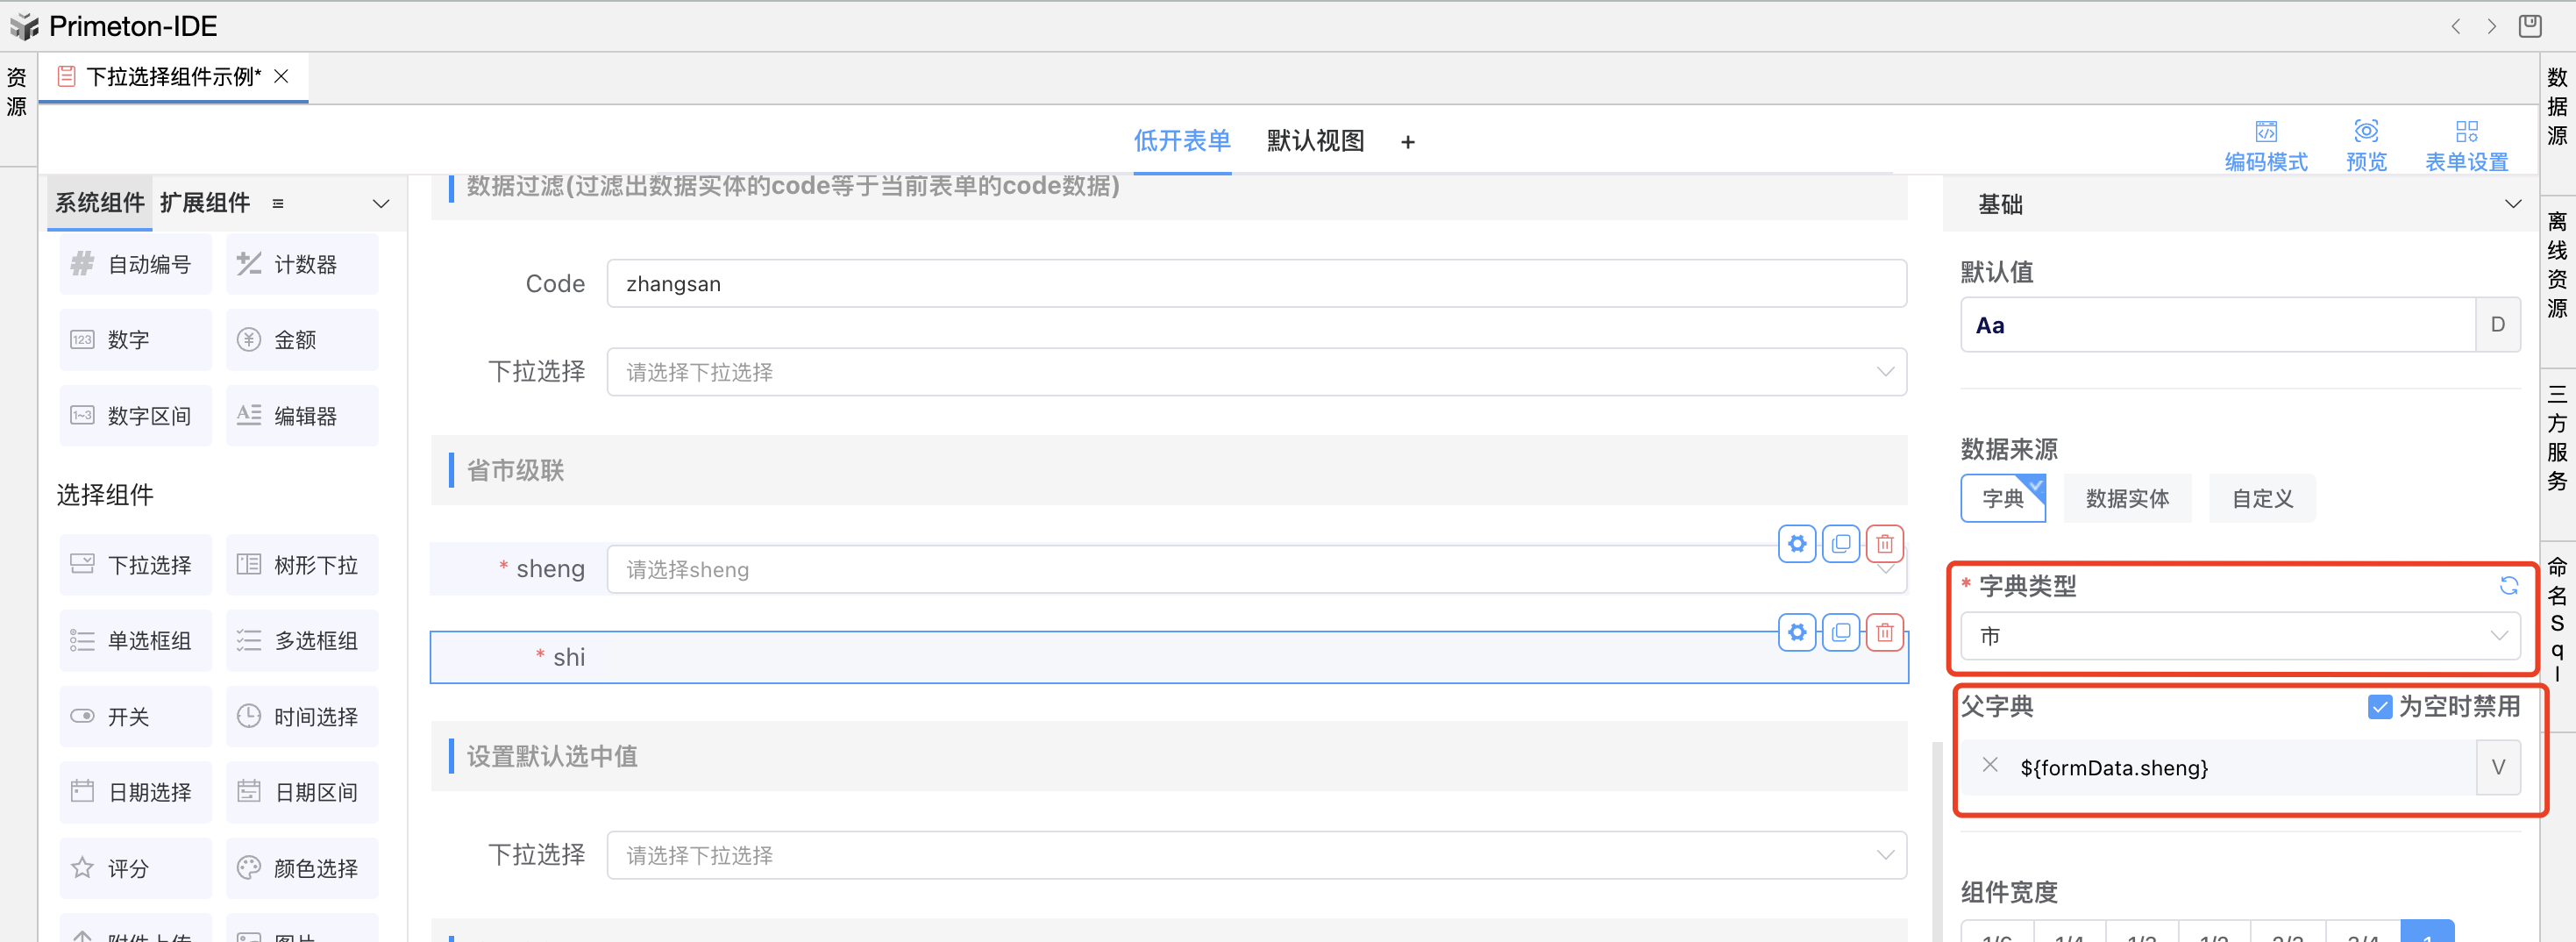
Task: Clear the 父字典 formData.sheng value
Action: (1989, 766)
